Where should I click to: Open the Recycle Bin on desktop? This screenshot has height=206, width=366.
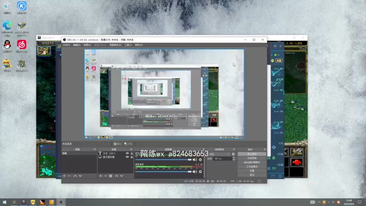coord(7,7)
